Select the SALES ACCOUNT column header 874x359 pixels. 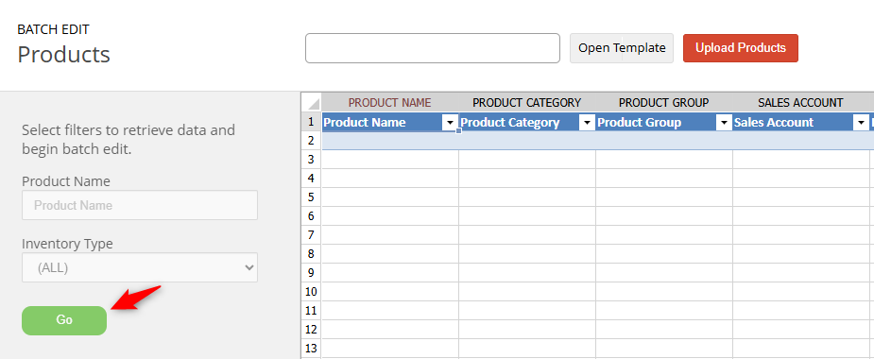pyautogui.click(x=800, y=103)
